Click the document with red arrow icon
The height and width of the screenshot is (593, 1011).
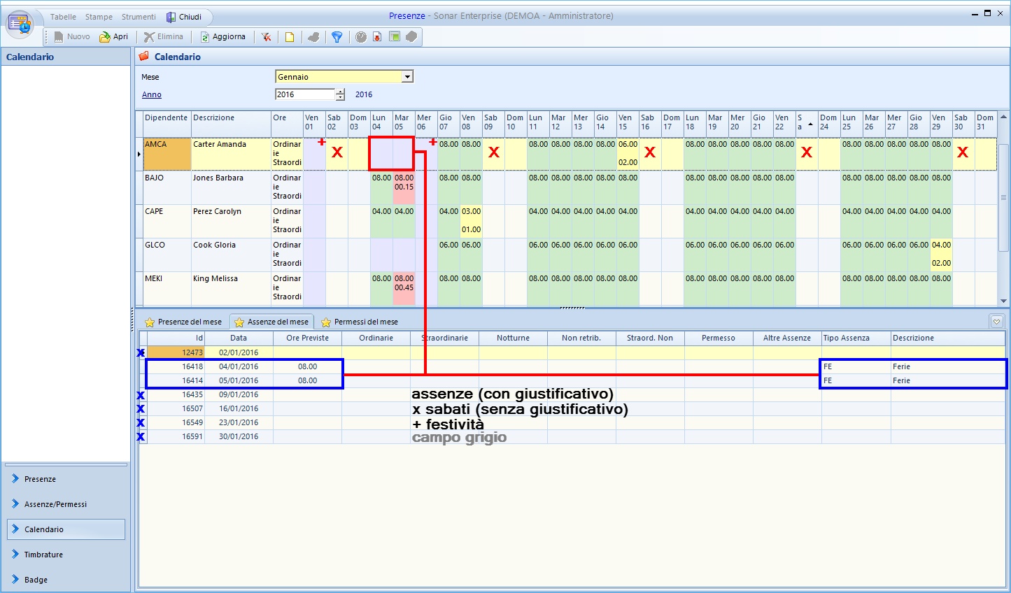[x=377, y=37]
